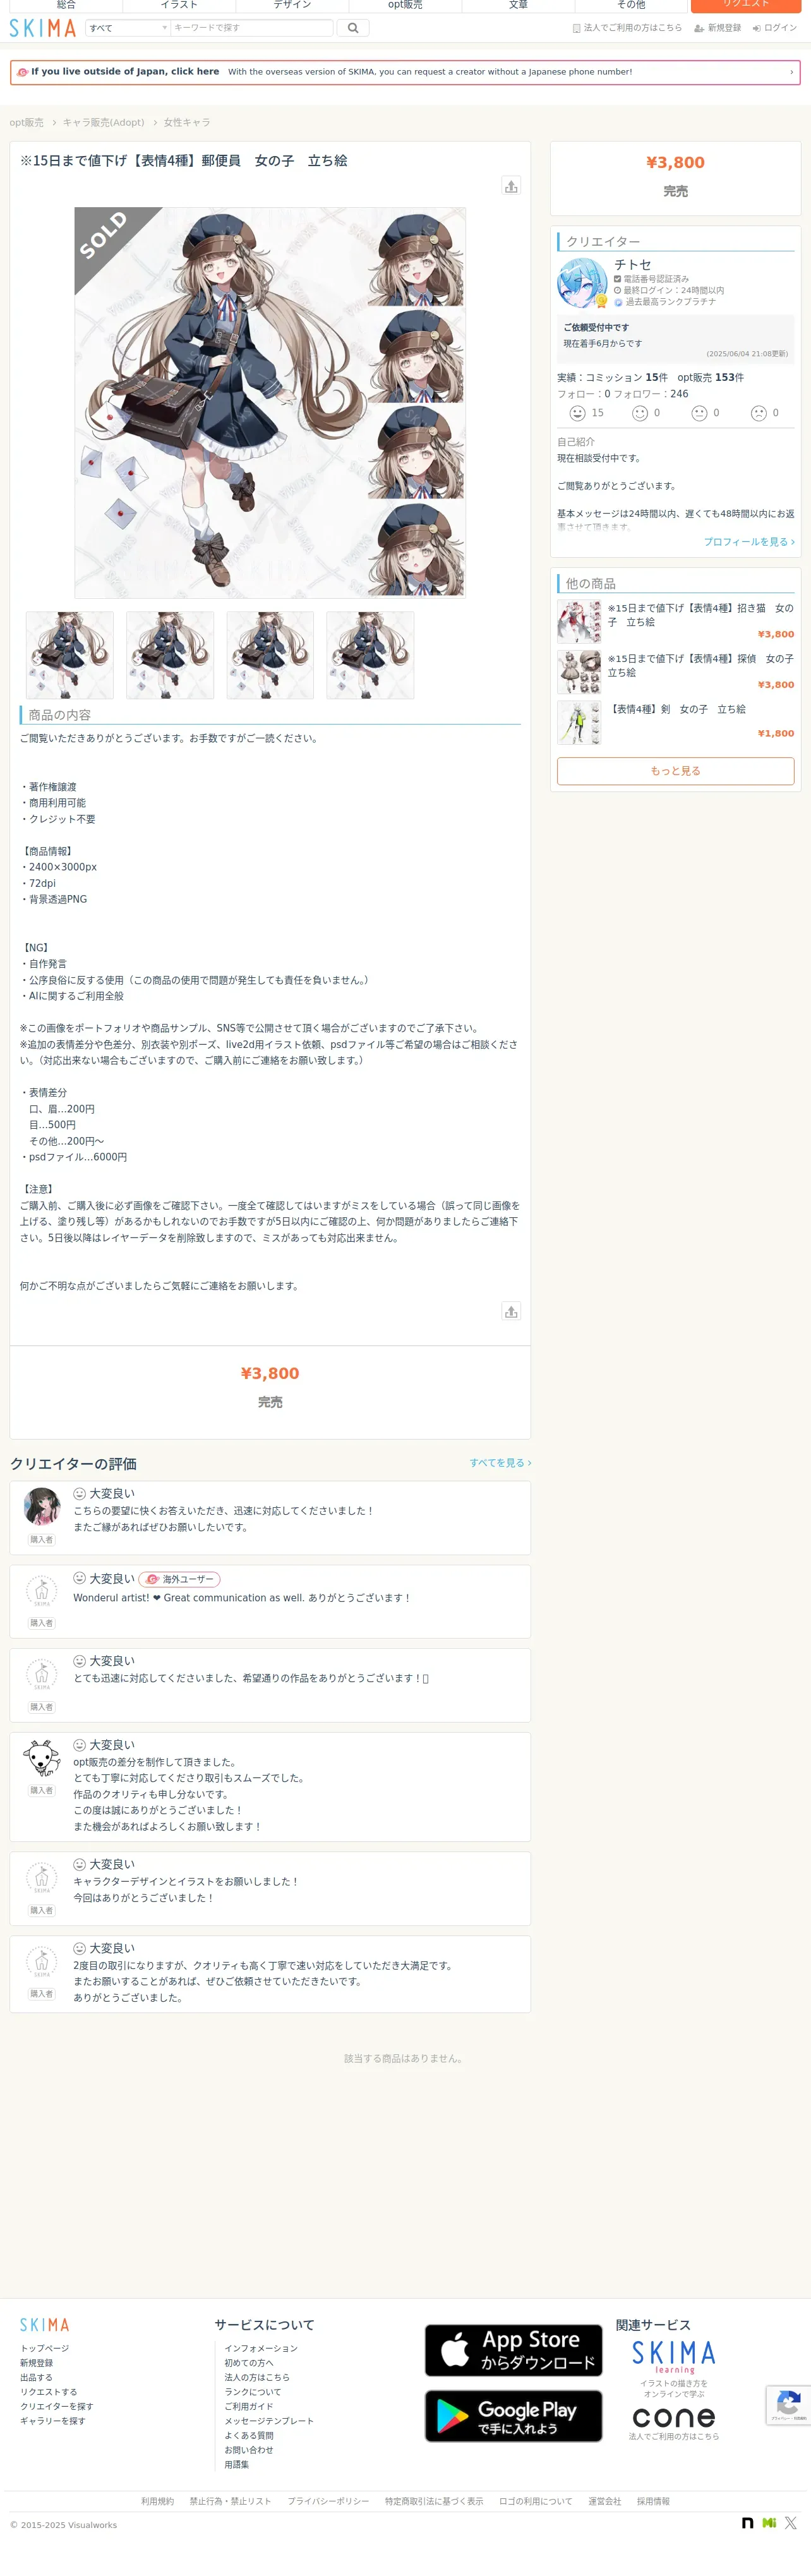Click the SKIMA logo in header
The height and width of the screenshot is (2576, 811).
(42, 28)
